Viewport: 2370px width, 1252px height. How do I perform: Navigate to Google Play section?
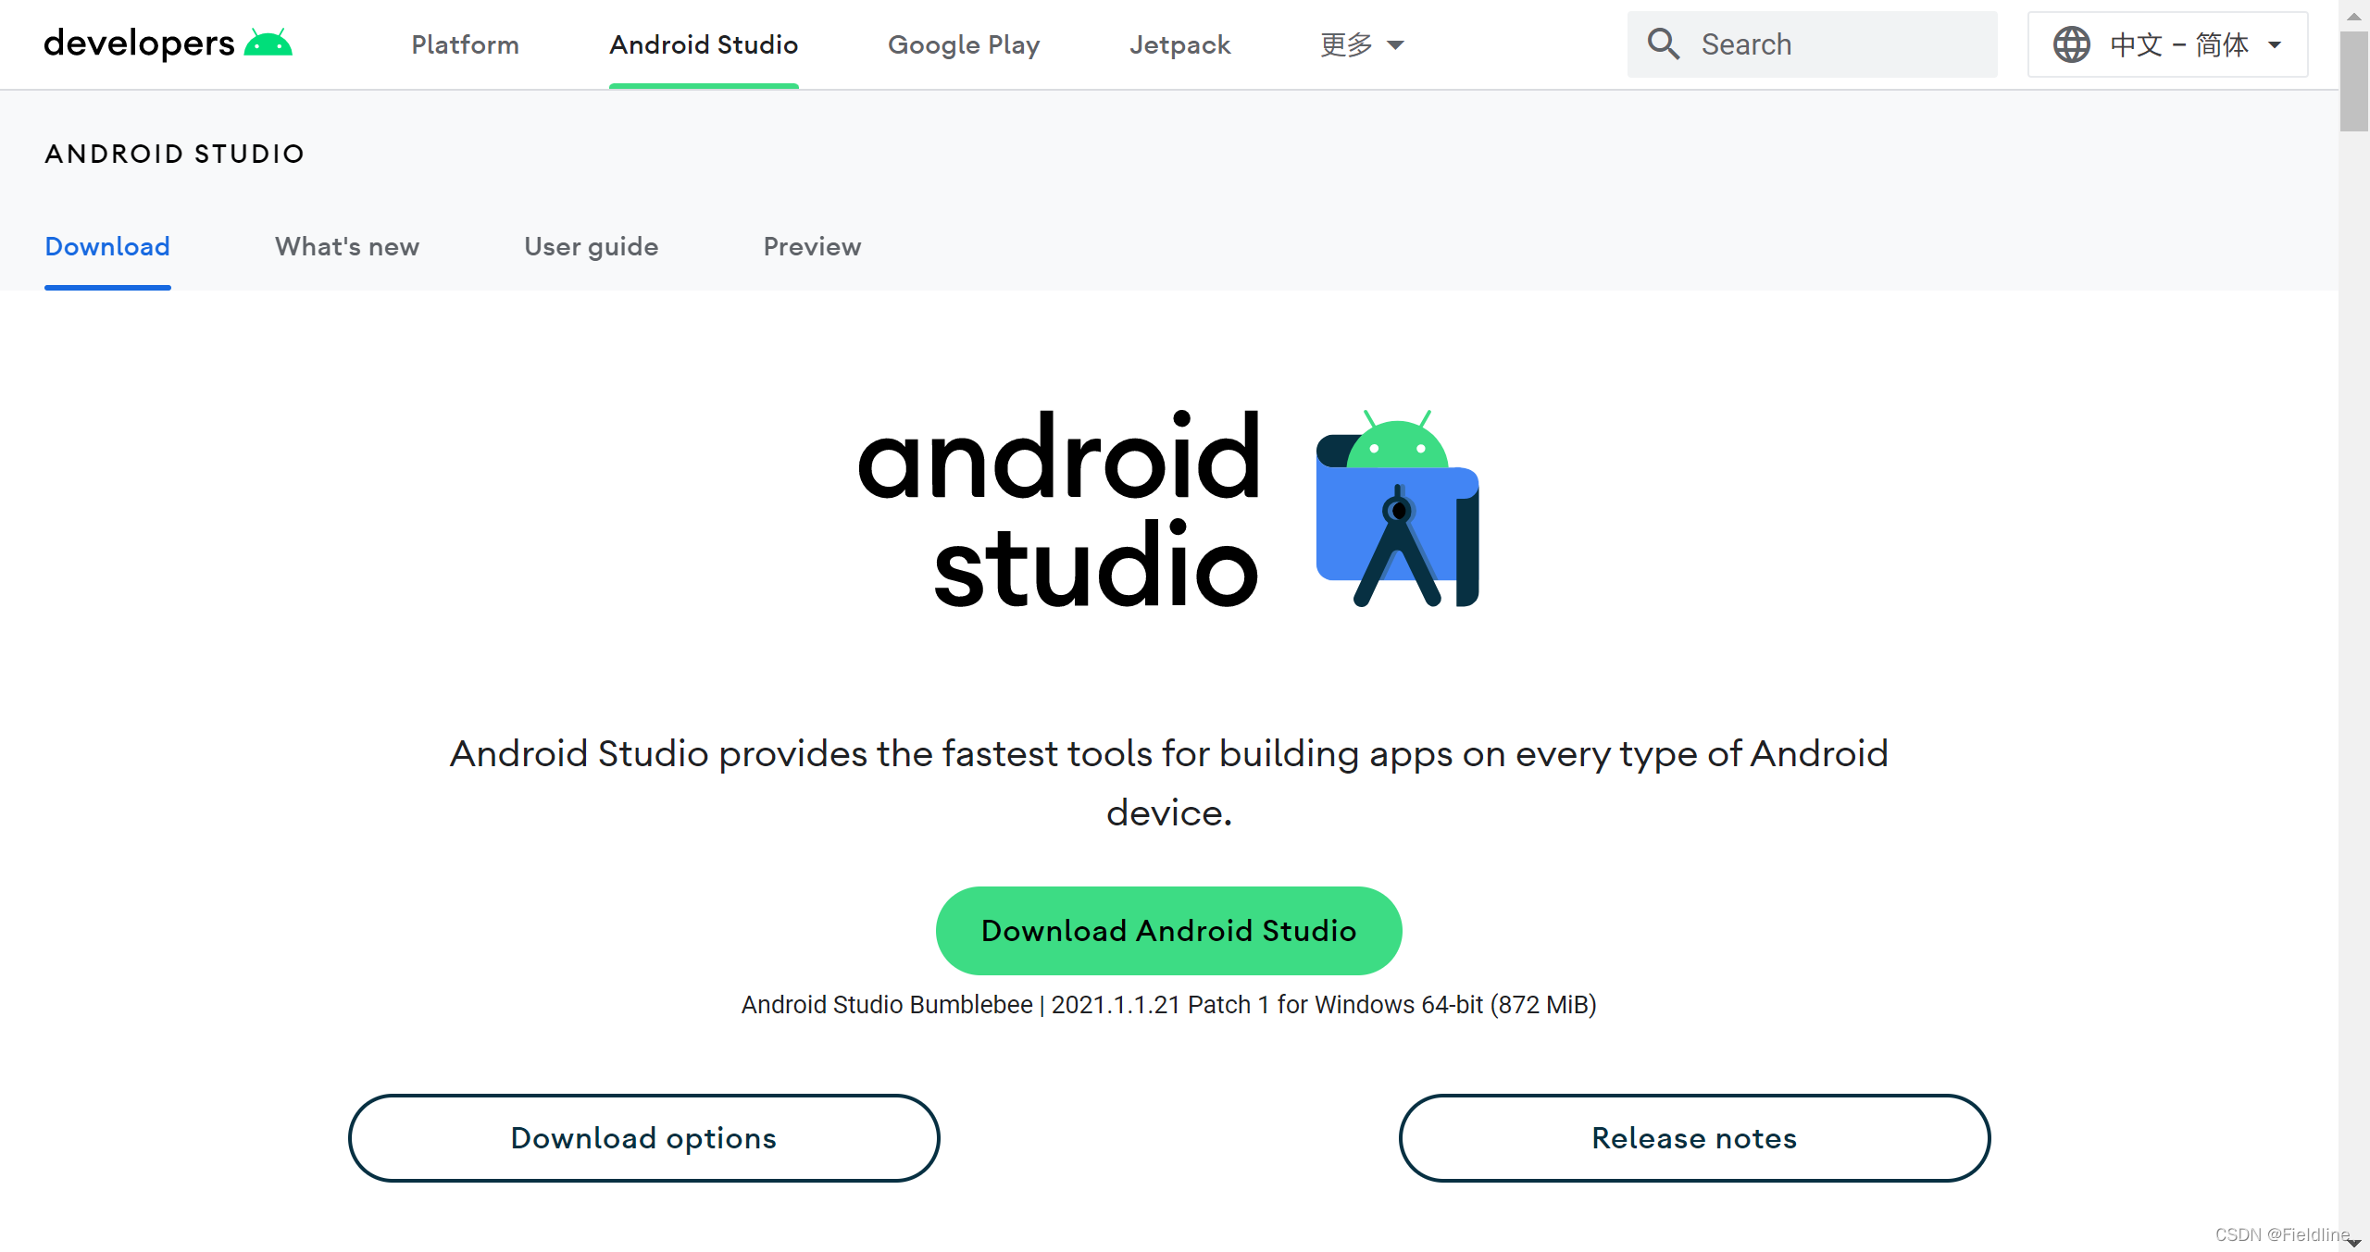coord(963,43)
